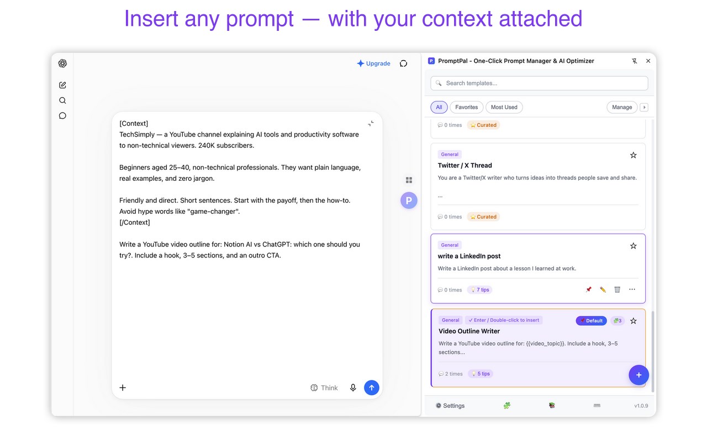Open more options for LinkedIn post template
This screenshot has height=441, width=707.
click(x=632, y=289)
